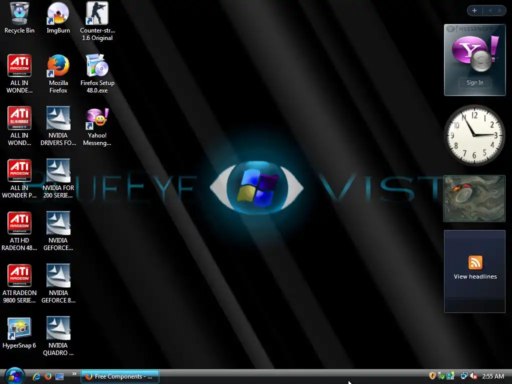Click the analog clock sidebar gadget
Image resolution: width=512 pixels, height=384 pixels.
474,135
